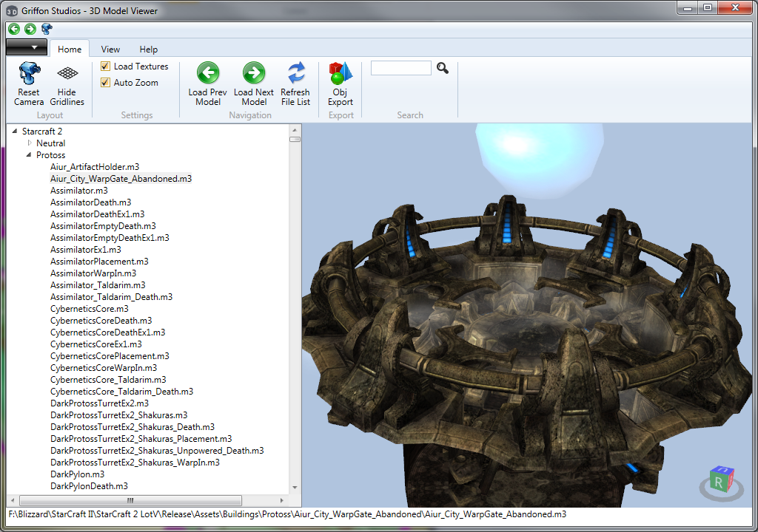Click the Neutral folder label

[51, 143]
